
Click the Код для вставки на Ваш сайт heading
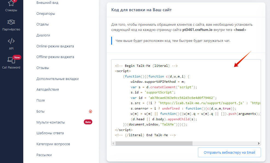(141, 10)
